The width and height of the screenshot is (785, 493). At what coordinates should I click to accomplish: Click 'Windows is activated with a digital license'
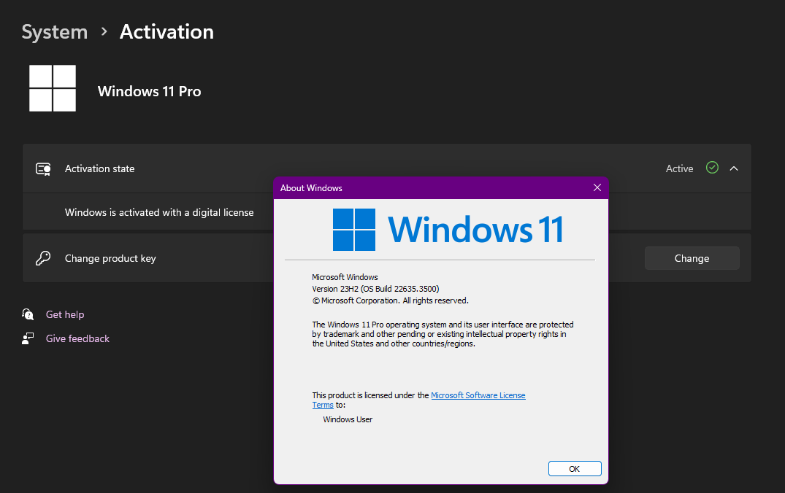pos(159,212)
